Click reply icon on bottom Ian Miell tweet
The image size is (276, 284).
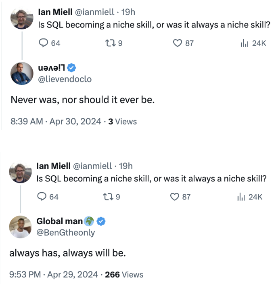42,197
